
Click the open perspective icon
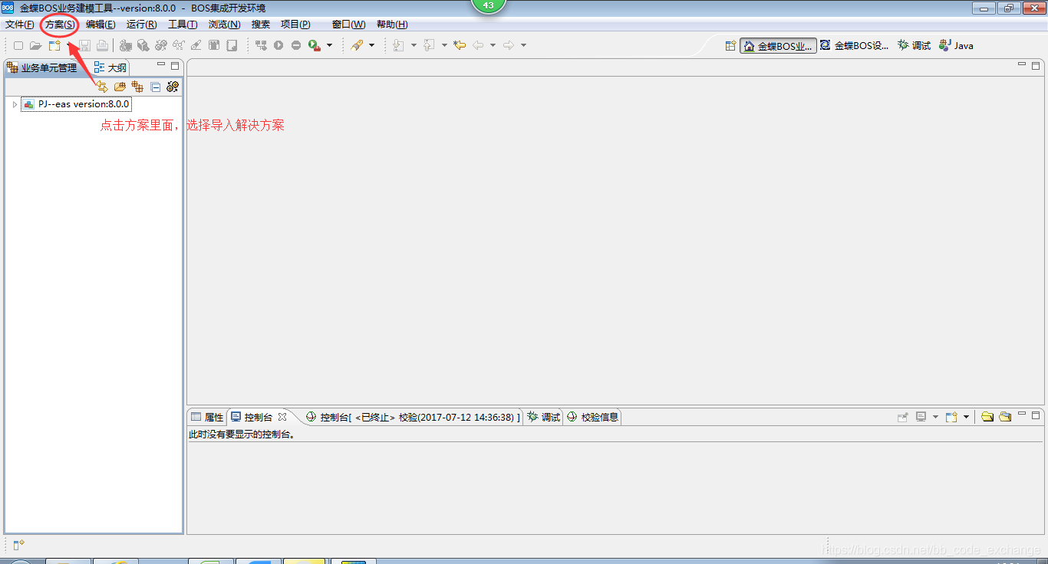(731, 45)
